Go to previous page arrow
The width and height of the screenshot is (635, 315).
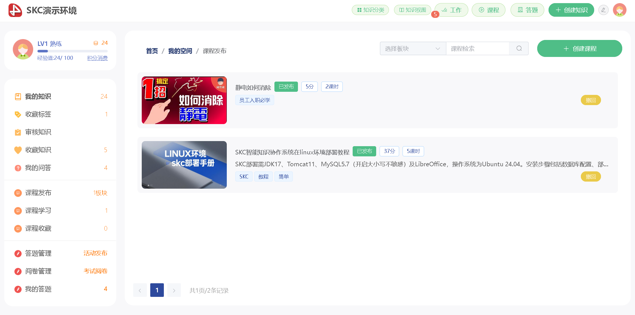point(140,290)
